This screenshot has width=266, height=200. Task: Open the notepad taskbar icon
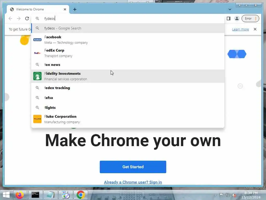(50, 195)
